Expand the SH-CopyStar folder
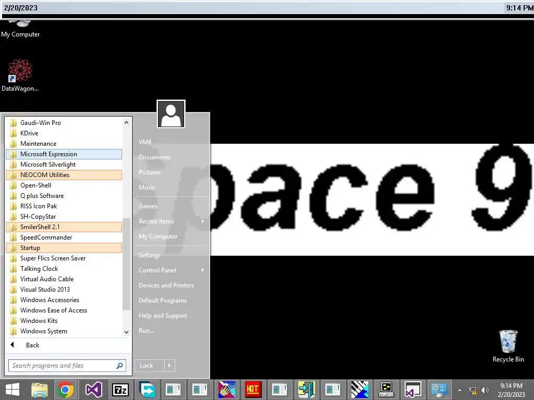 click(64, 217)
